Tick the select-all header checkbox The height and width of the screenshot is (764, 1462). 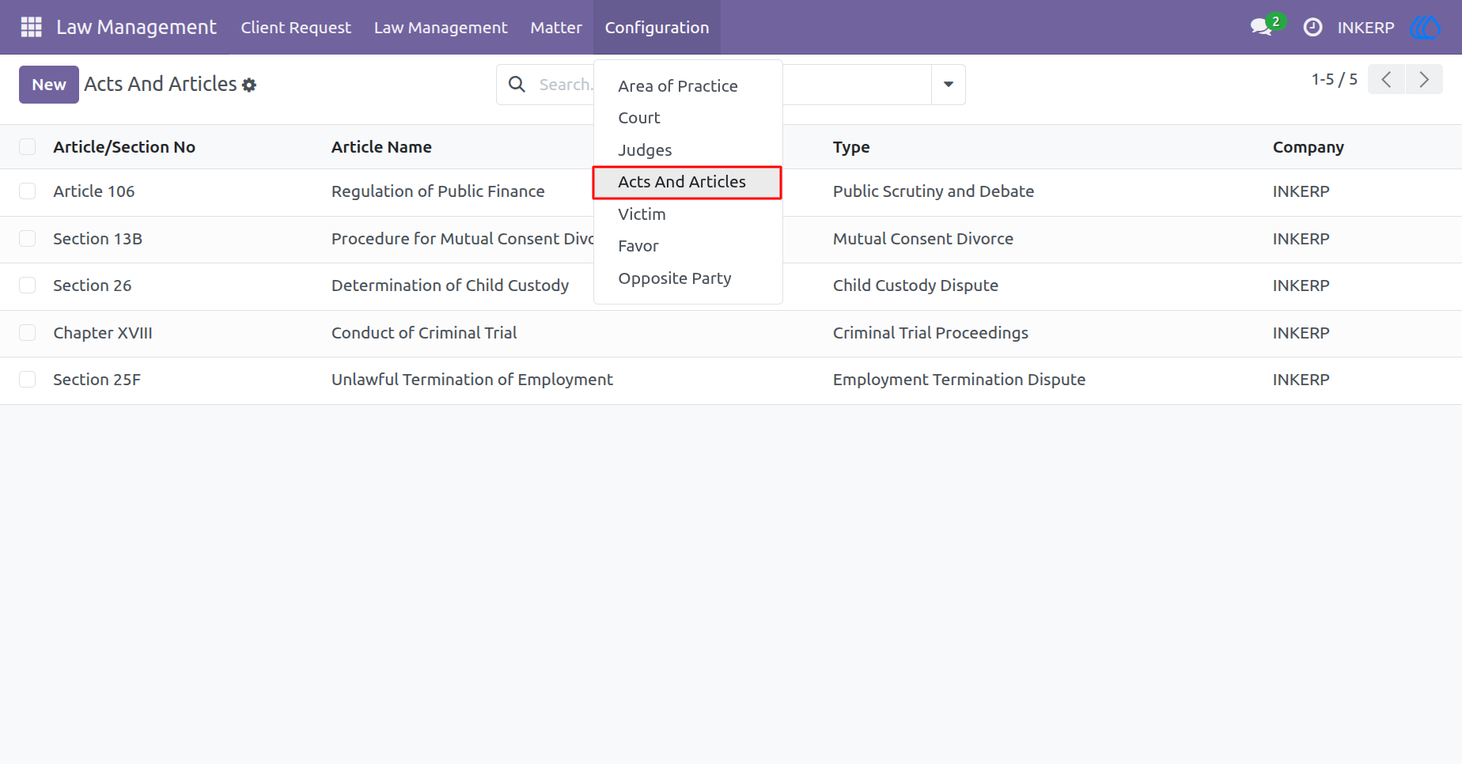click(x=28, y=146)
